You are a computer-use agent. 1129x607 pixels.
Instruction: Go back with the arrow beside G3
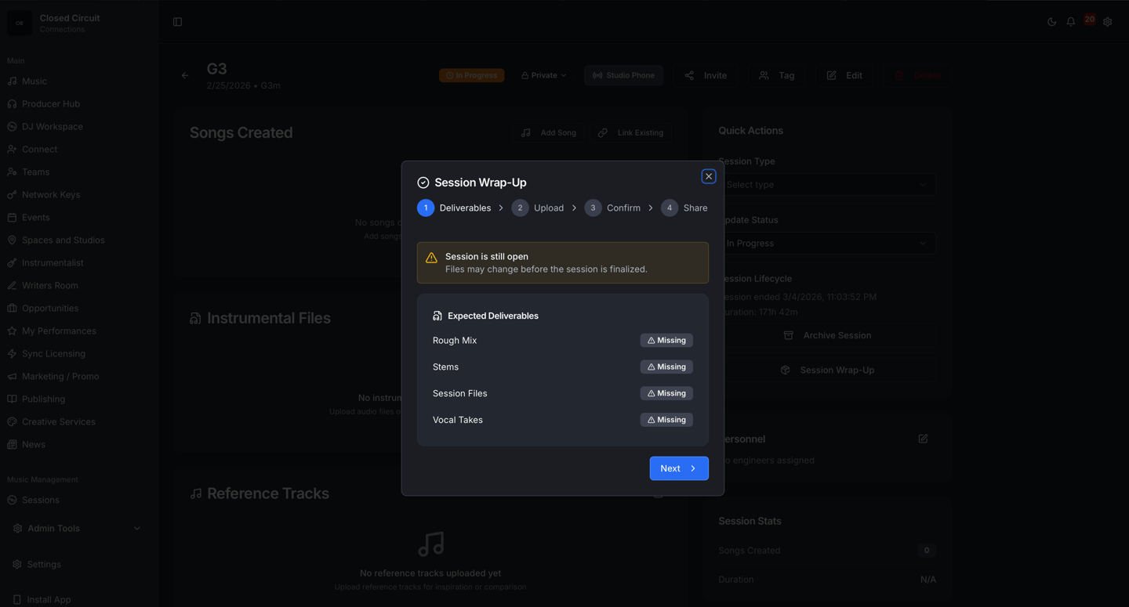(185, 76)
